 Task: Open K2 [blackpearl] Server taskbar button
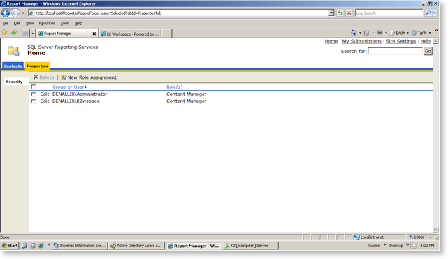point(250,246)
